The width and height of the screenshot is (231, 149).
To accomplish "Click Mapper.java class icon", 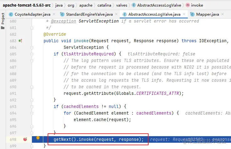I will 192,14.
